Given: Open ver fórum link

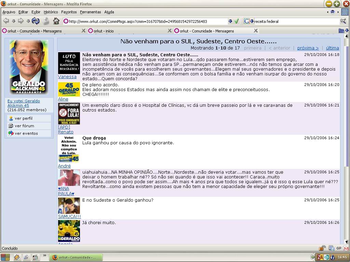Looking at the screenshot, I should (24, 126).
